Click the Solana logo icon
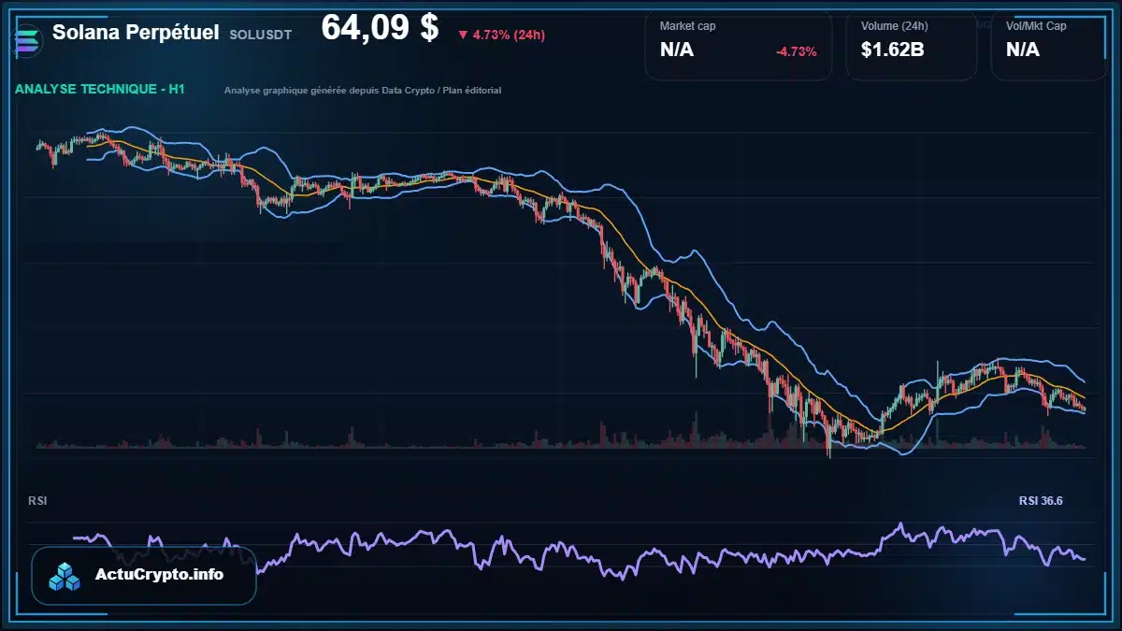 (28, 39)
